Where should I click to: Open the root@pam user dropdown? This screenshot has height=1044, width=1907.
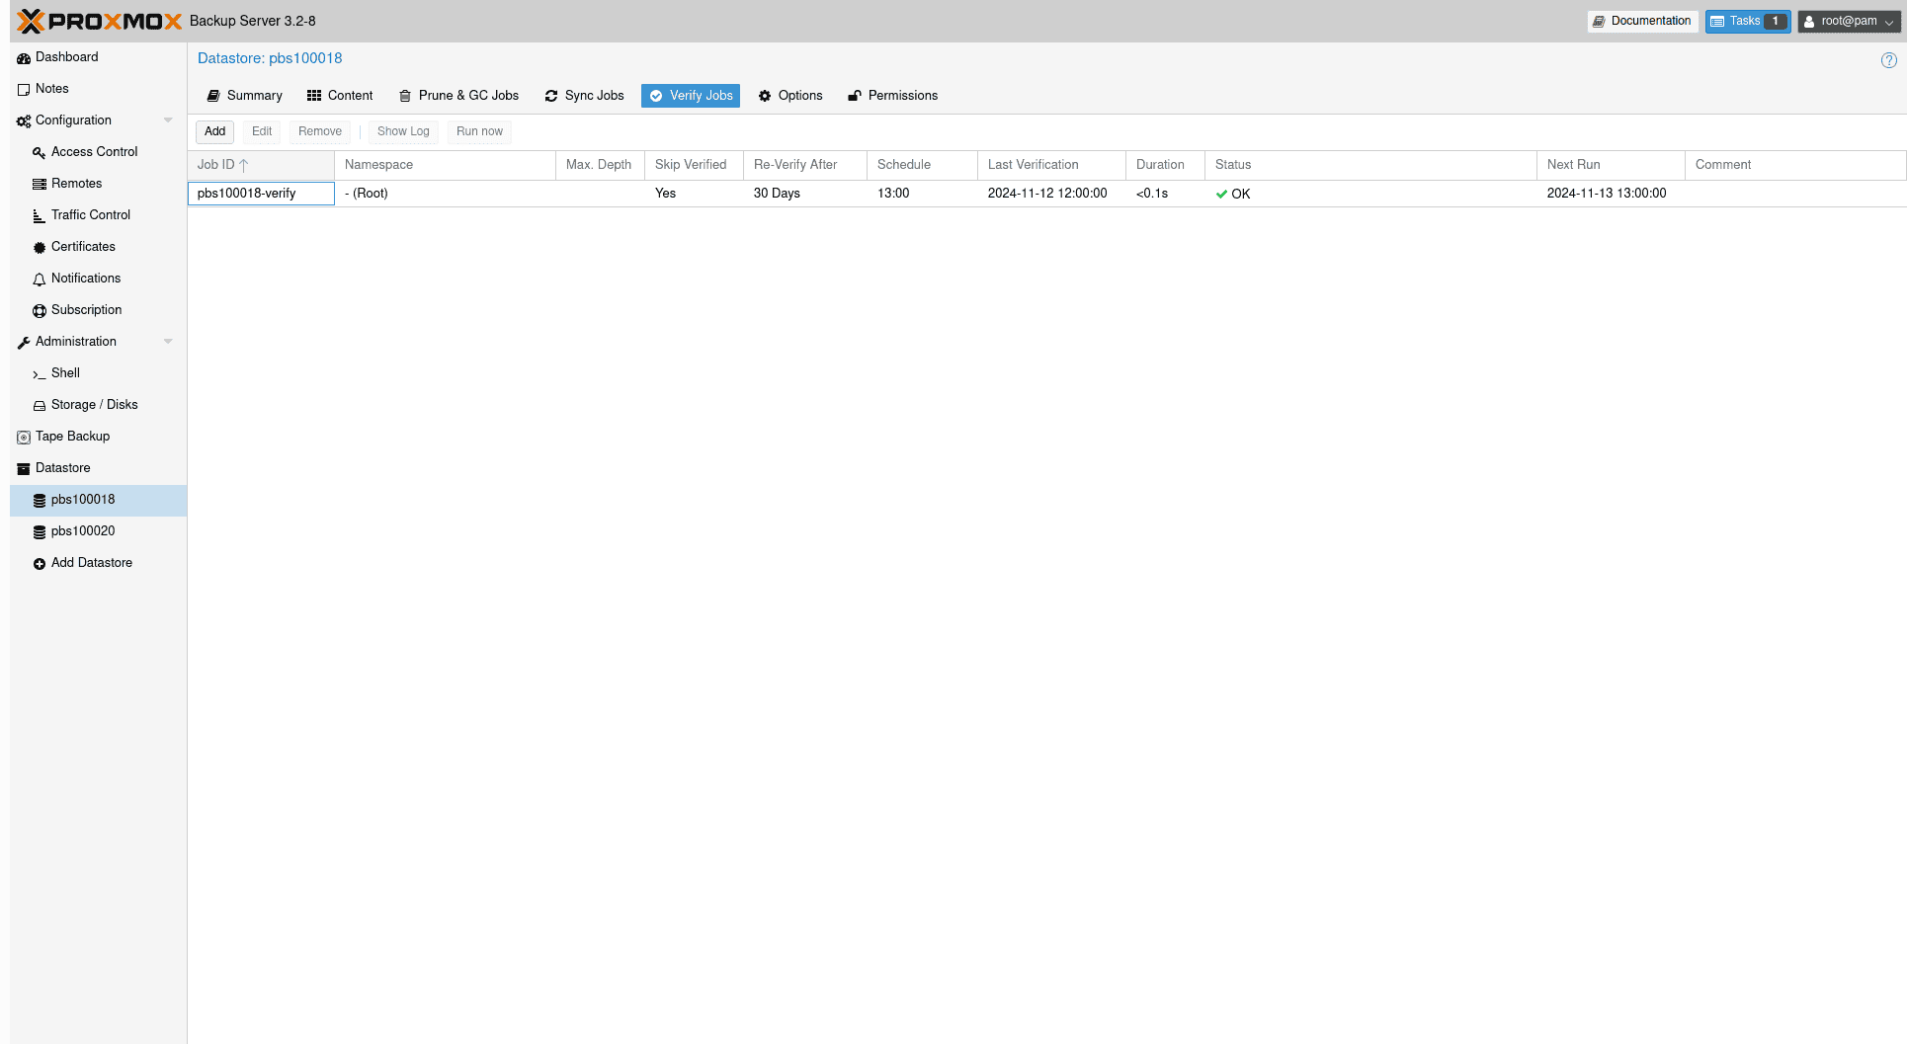(1848, 21)
